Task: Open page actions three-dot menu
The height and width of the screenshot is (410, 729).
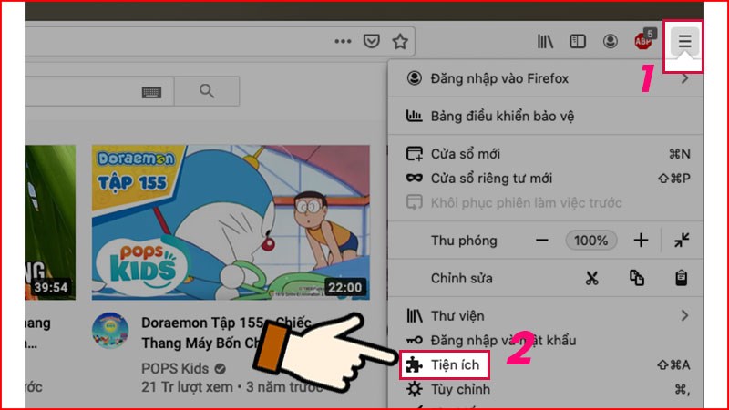Action: point(343,41)
